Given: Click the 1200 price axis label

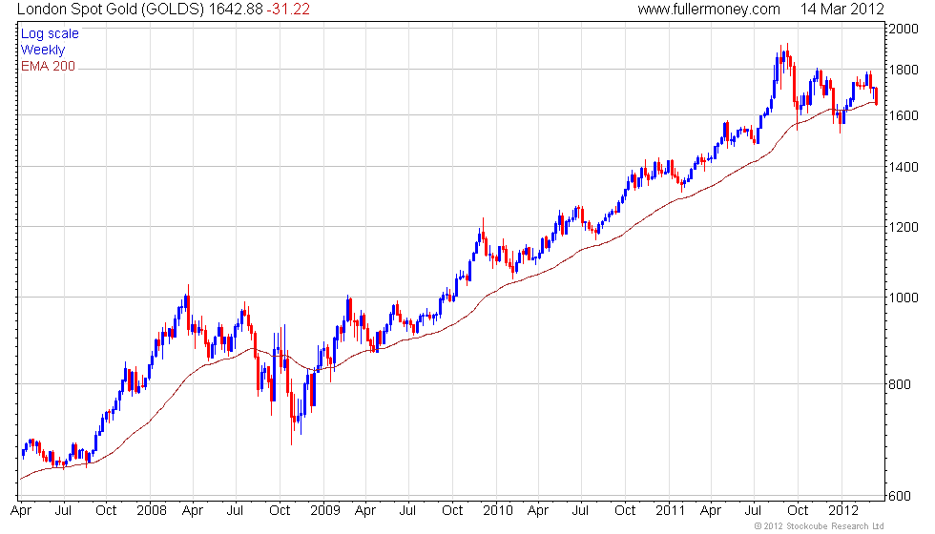Looking at the screenshot, I should coord(903,227).
